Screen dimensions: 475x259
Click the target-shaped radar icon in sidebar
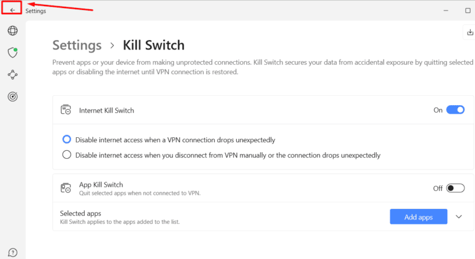pos(12,96)
